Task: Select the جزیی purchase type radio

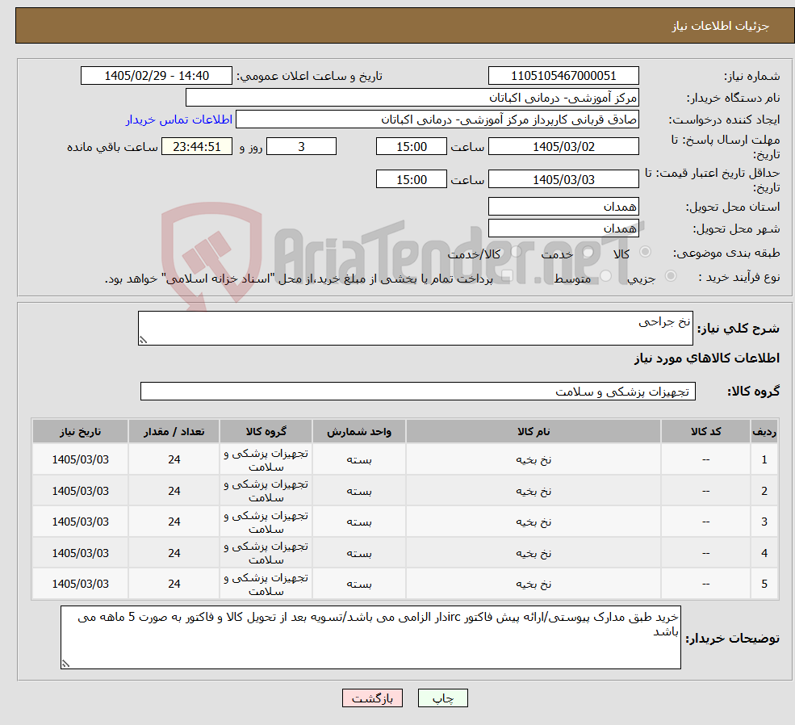Action: (670, 276)
